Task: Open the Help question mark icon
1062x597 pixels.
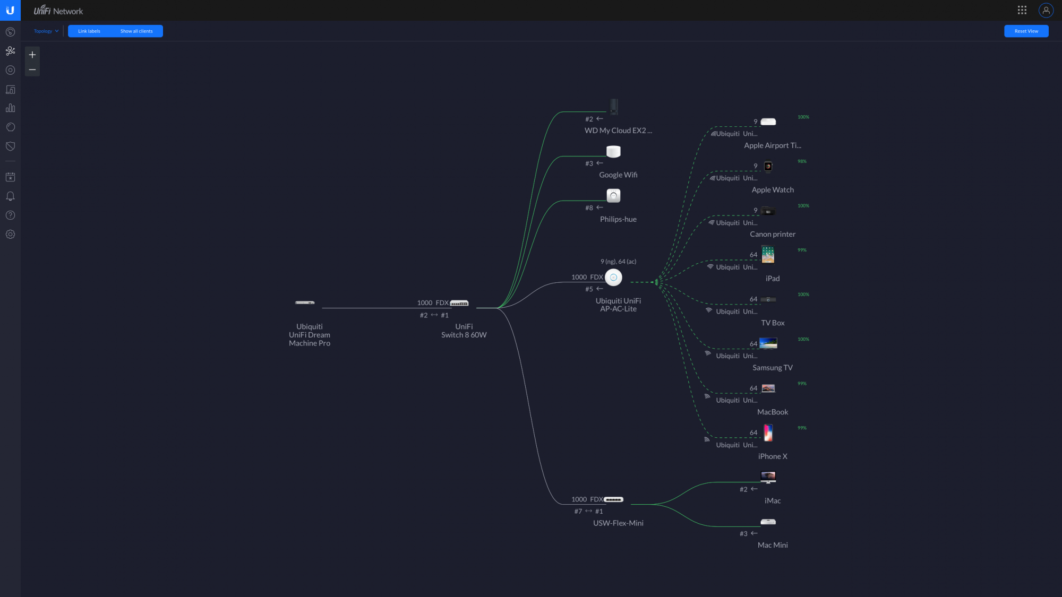Action: (x=10, y=215)
